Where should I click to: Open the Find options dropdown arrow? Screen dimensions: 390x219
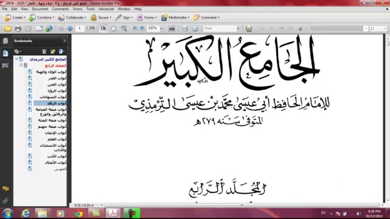[x=238, y=28]
